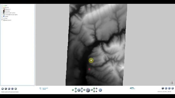Enable the Дороги layer checkbox

click(x=2, y=7)
